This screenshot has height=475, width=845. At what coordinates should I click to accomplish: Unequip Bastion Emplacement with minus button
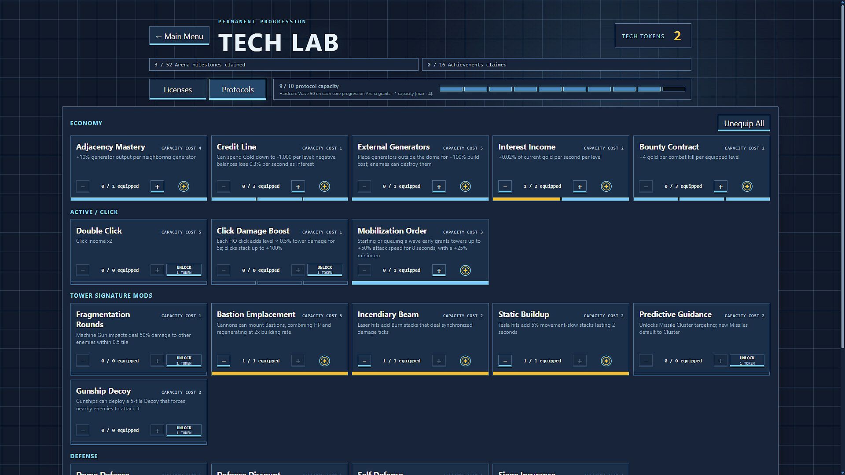tap(223, 361)
